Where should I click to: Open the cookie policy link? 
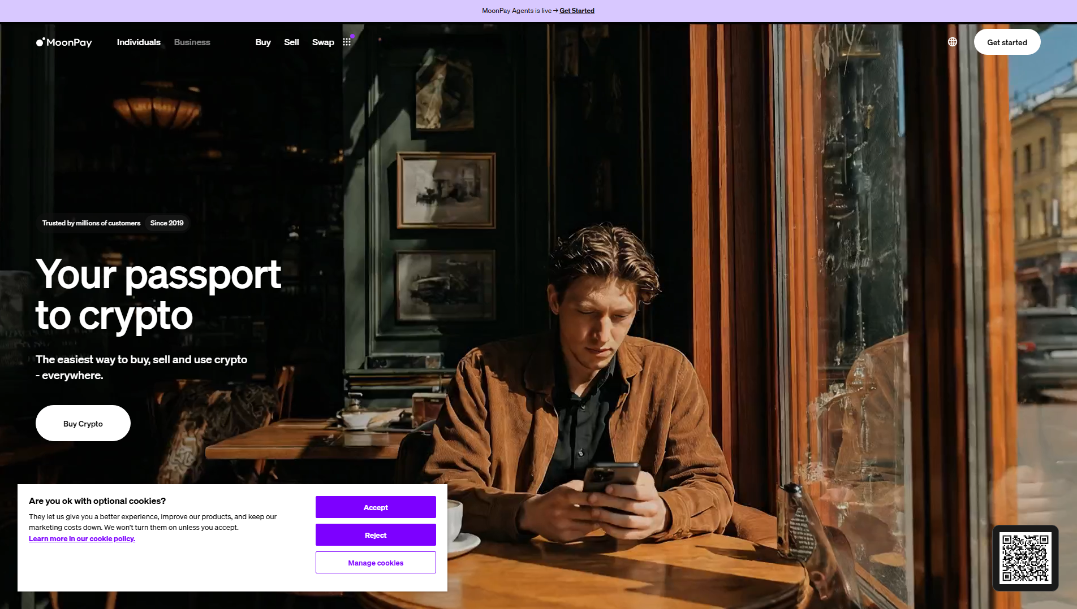click(82, 539)
